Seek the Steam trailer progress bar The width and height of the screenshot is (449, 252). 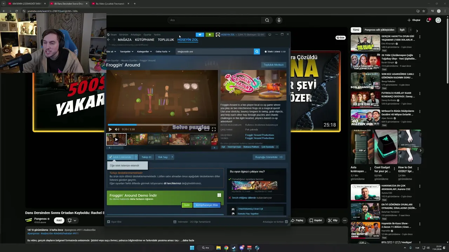(x=162, y=125)
